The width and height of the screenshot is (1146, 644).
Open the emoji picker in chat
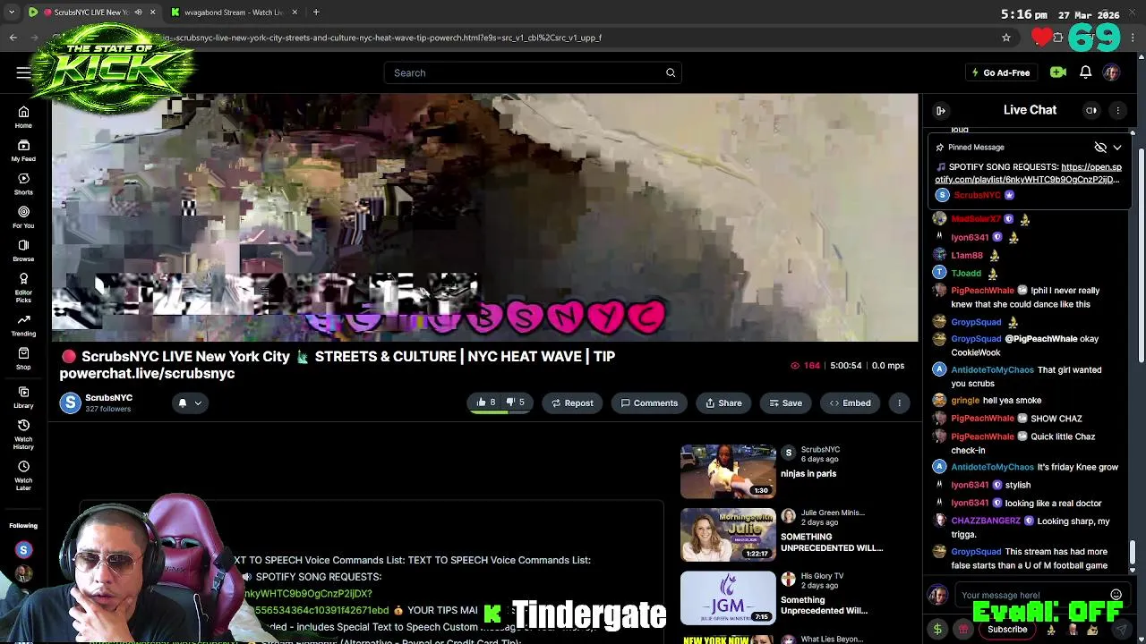click(1116, 595)
